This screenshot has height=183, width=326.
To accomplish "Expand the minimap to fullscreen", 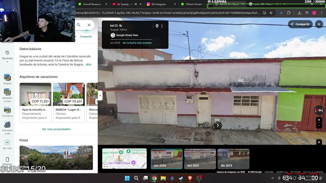I will coord(106,165).
